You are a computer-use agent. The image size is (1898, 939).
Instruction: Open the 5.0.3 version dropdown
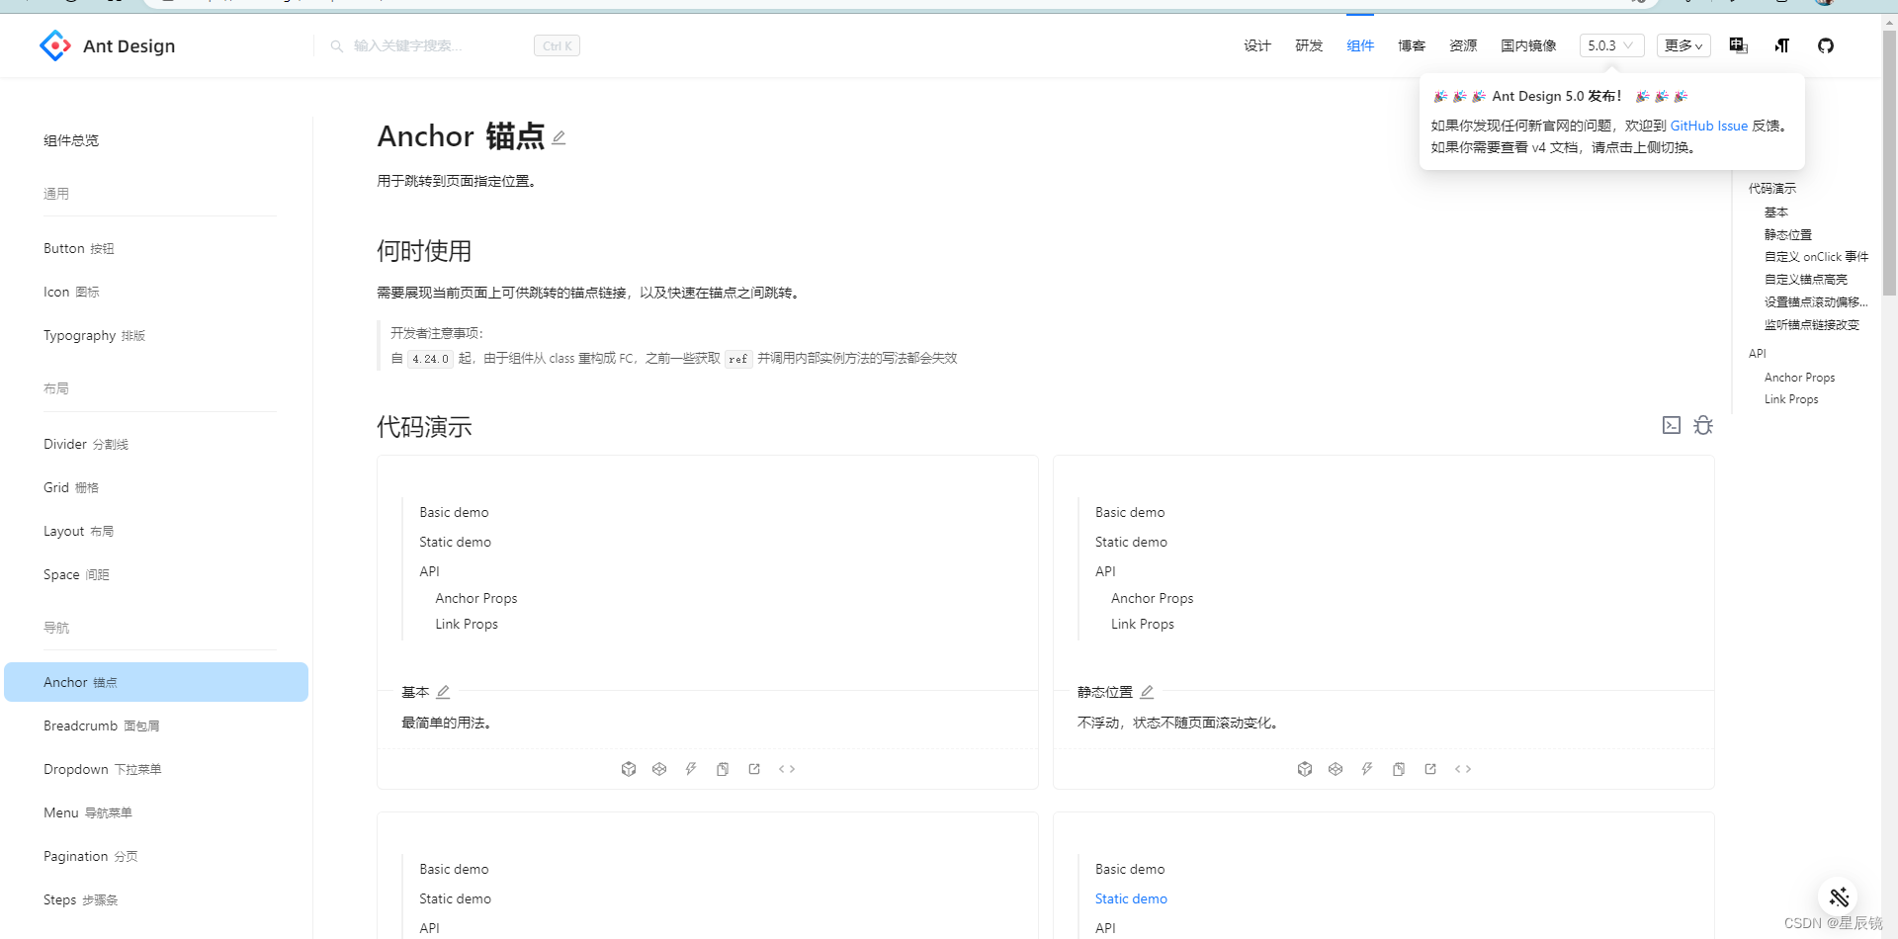coord(1611,45)
